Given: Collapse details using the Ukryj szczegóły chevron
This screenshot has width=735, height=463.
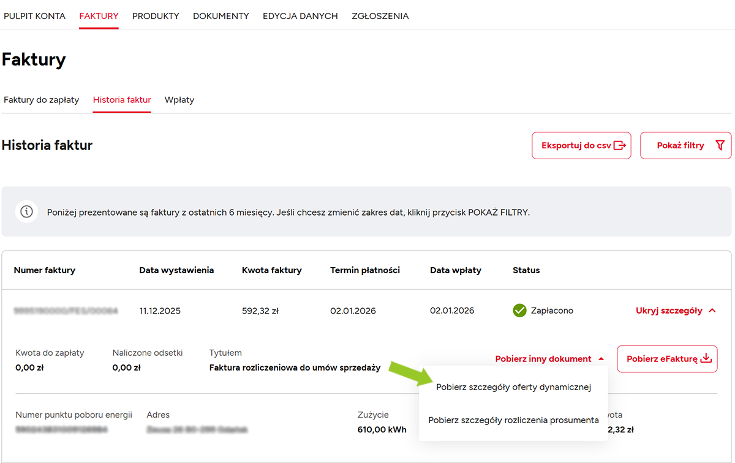Looking at the screenshot, I should tap(712, 311).
